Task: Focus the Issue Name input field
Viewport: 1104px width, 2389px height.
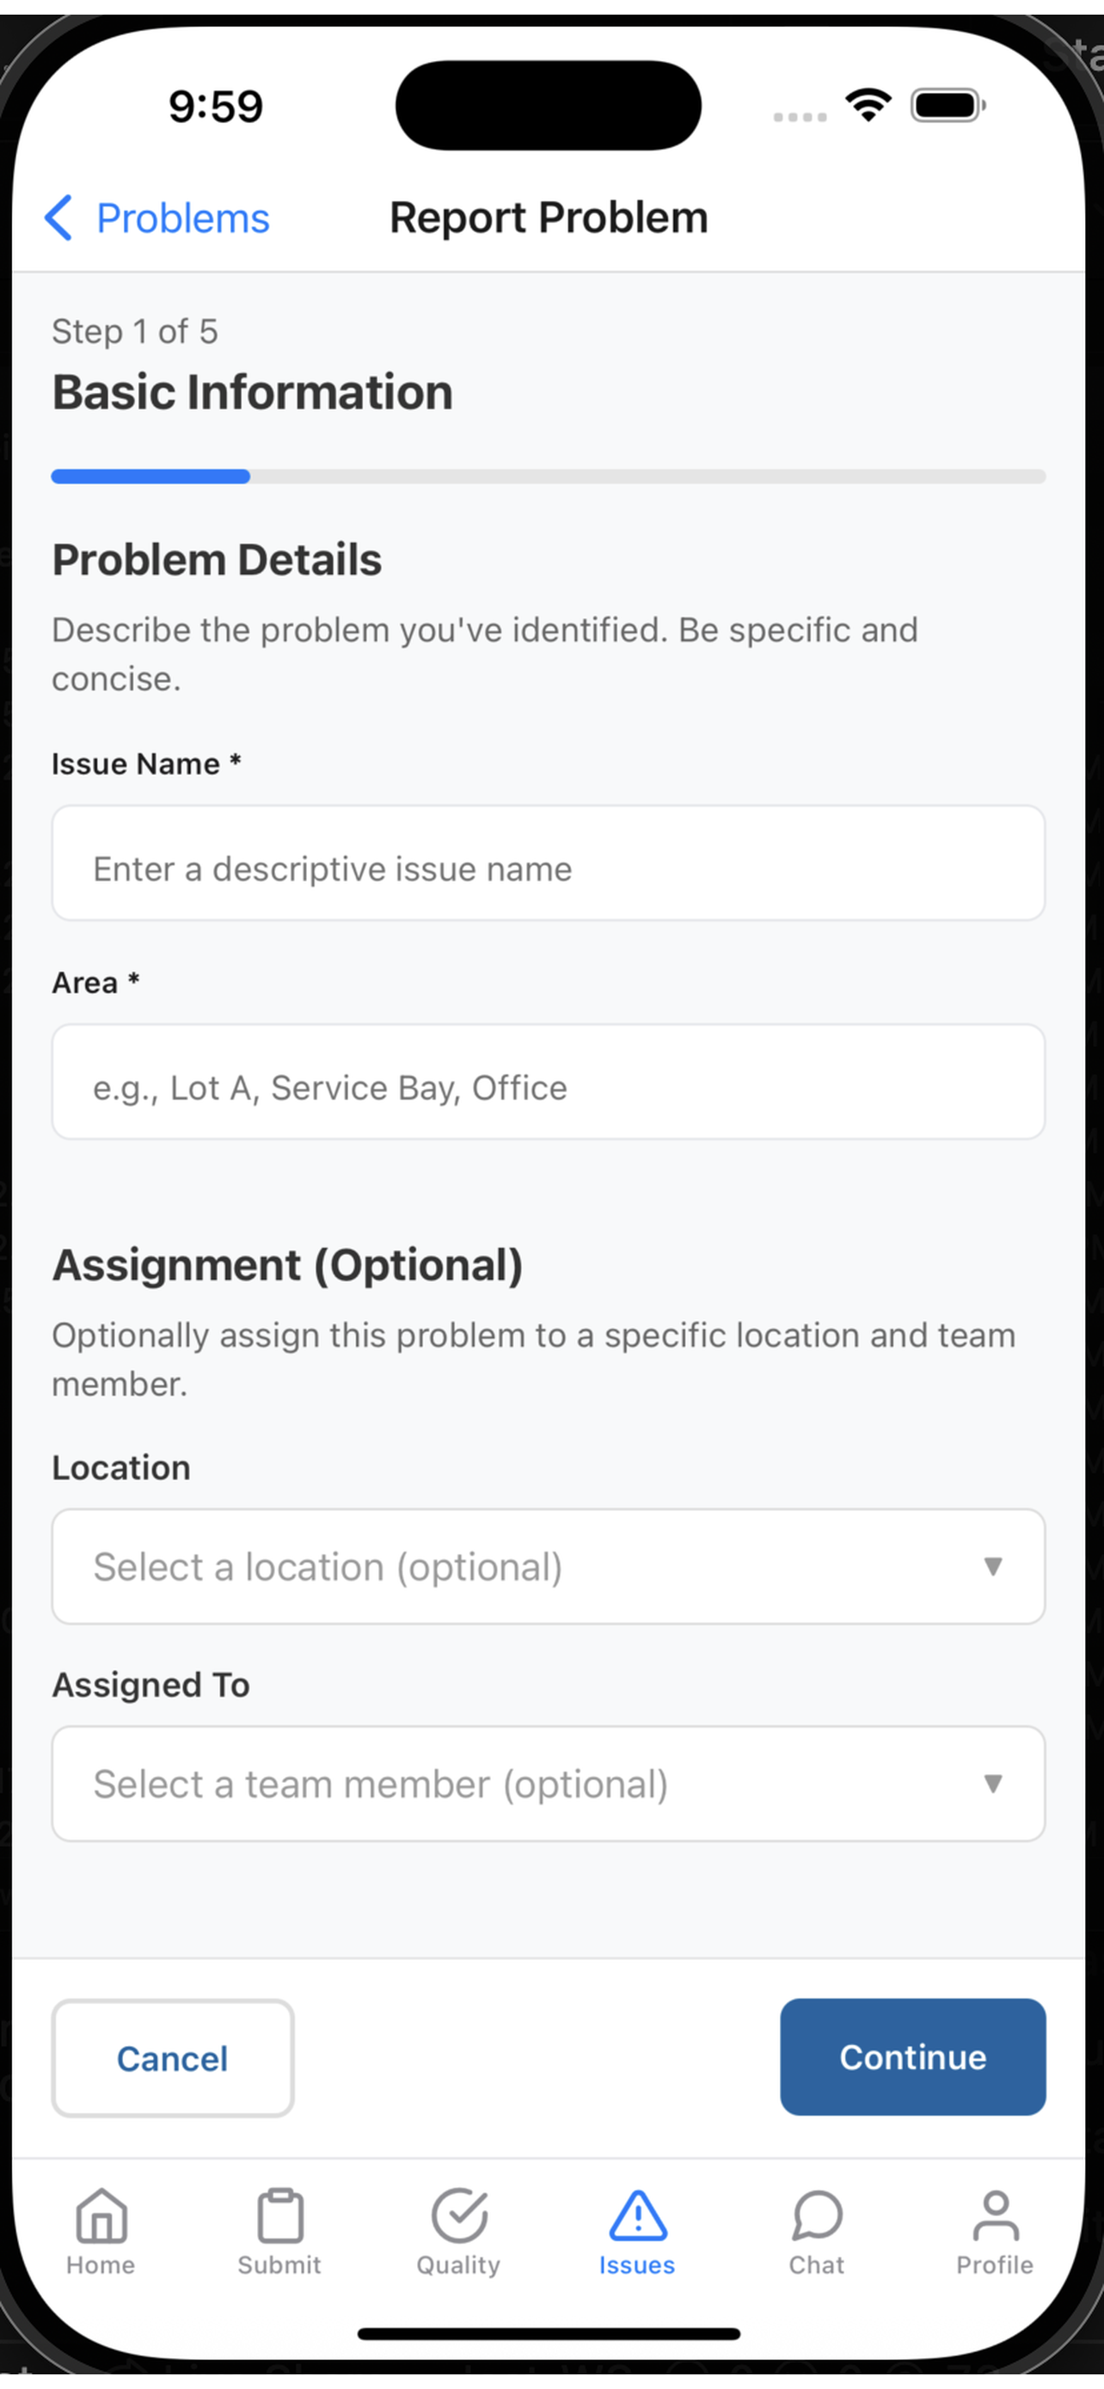Action: coord(549,863)
